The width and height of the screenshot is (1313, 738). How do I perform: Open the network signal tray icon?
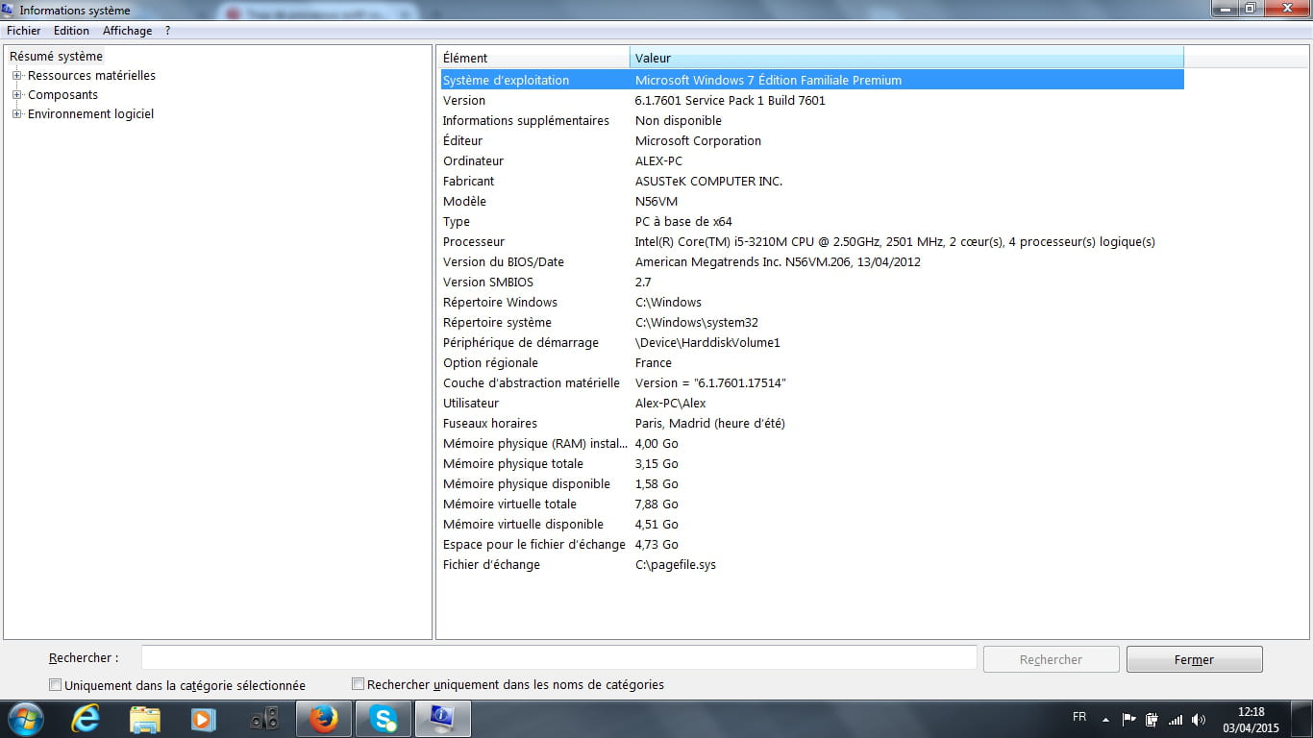1175,719
